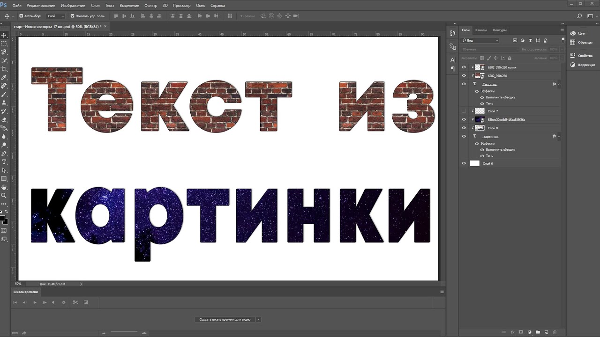This screenshot has width=600, height=337.
Task: Open the Move tool preset picker arrow
Action: [x=13, y=16]
